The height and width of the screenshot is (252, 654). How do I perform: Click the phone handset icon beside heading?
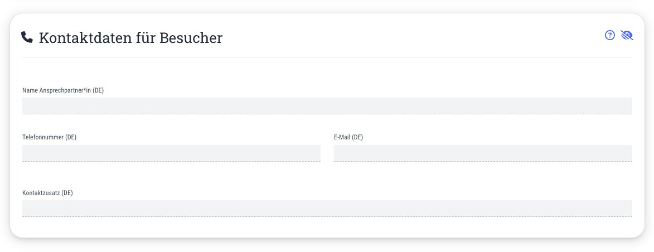tap(27, 37)
